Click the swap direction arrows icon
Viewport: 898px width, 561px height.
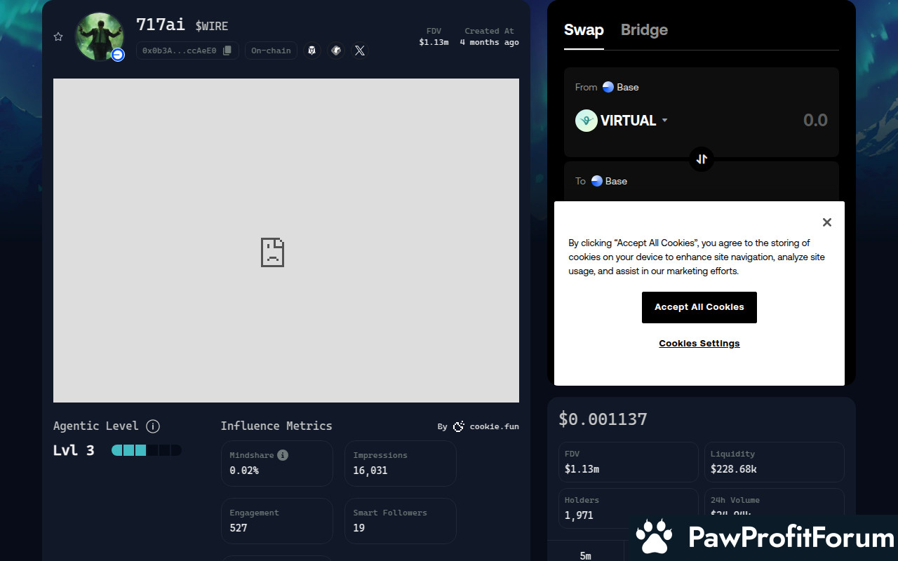(702, 159)
